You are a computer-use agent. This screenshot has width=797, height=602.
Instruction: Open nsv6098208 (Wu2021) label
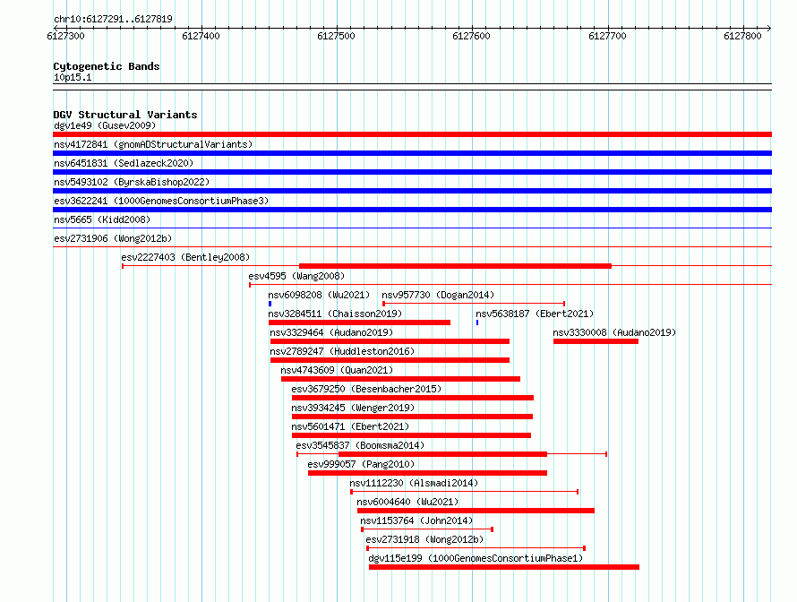click(x=319, y=295)
